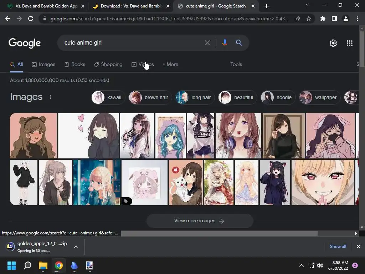Toggle the Chrome side panel
Image resolution: width=365 pixels, height=274 pixels.
click(334, 19)
